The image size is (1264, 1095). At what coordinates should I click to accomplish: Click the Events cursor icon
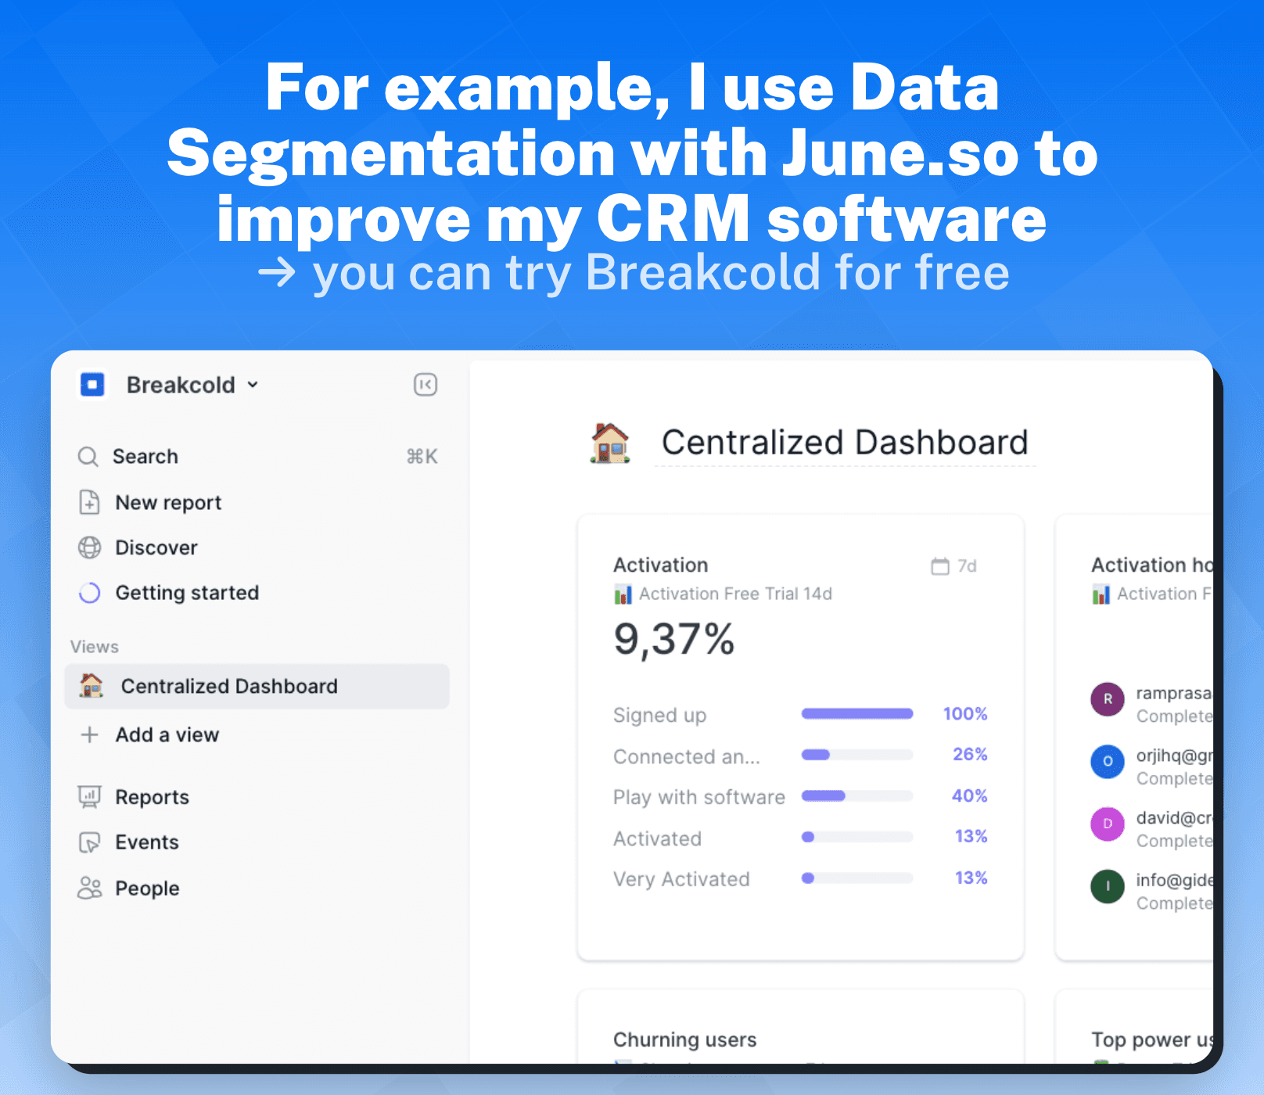pyautogui.click(x=90, y=842)
